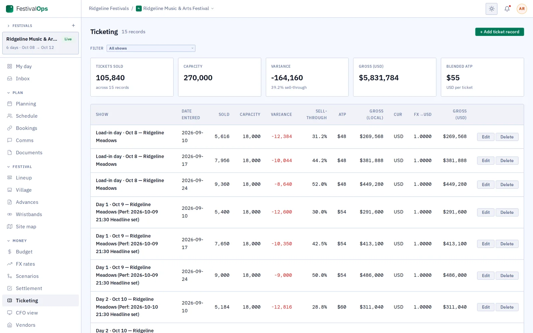533x333 pixels.
Task: Click the $5,831,784 gross total
Action: (x=379, y=78)
